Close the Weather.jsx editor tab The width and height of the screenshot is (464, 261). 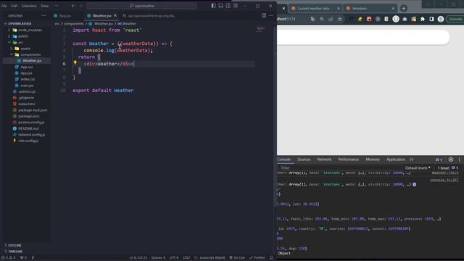(x=115, y=15)
